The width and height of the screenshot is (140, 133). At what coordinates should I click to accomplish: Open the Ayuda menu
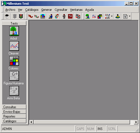[x=90, y=10]
